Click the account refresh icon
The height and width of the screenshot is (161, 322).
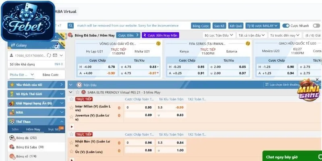(49, 55)
